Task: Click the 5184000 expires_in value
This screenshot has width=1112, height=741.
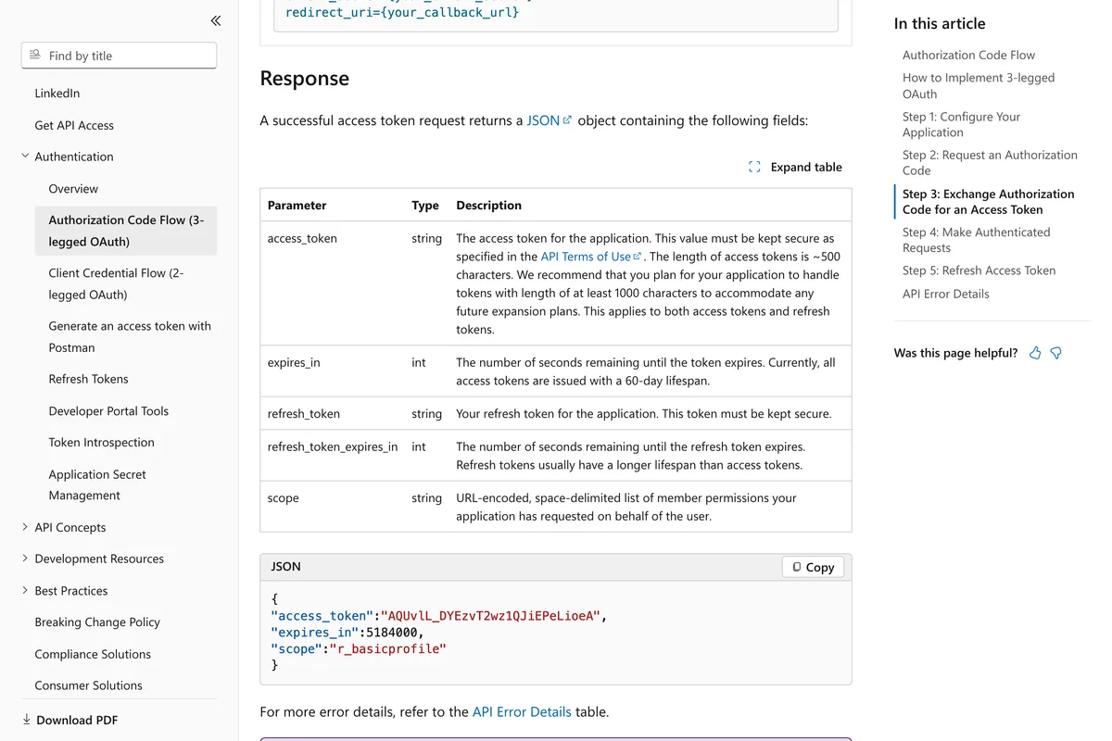Action: [392, 632]
